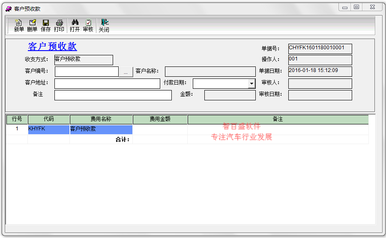Click the 单据日期 field 2016-01-18 15:12:09
Viewport: 386px width, 238px height.
tap(320, 72)
